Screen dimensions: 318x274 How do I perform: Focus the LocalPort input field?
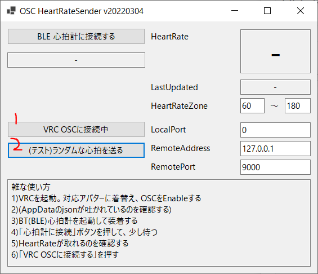(x=275, y=130)
